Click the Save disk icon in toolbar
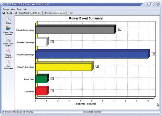 click(x=4, y=13)
